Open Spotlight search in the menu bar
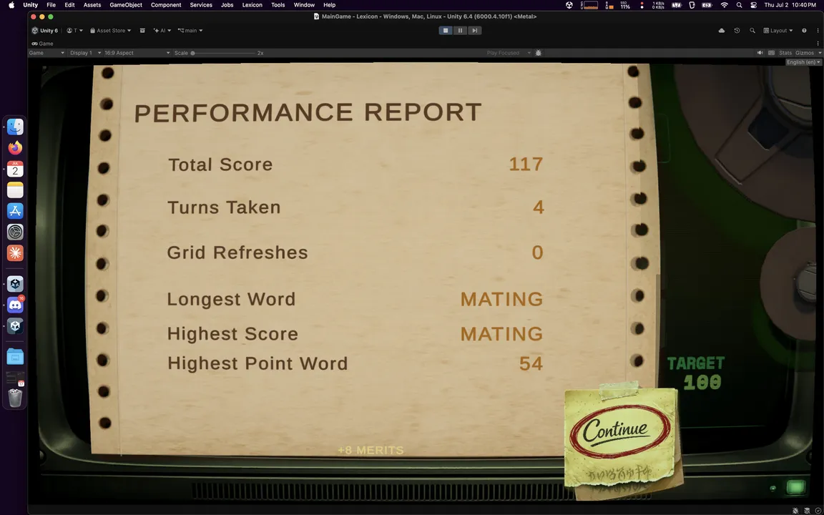This screenshot has height=515, width=824. click(740, 5)
